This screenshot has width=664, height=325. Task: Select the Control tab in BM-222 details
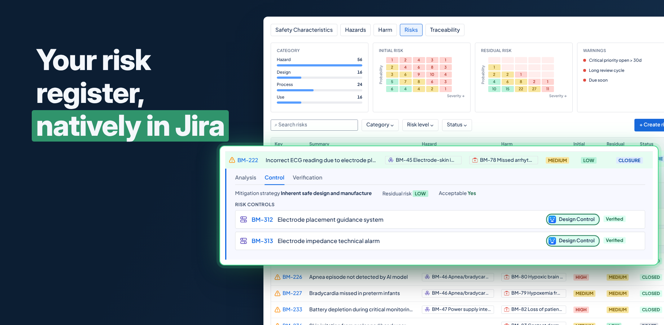coord(274,178)
